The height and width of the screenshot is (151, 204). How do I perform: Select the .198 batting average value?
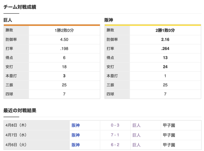pos(64,49)
